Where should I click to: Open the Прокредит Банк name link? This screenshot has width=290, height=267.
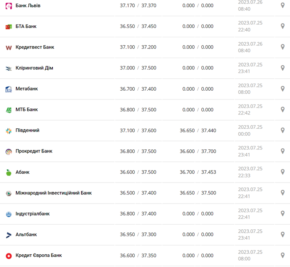tap(34, 151)
